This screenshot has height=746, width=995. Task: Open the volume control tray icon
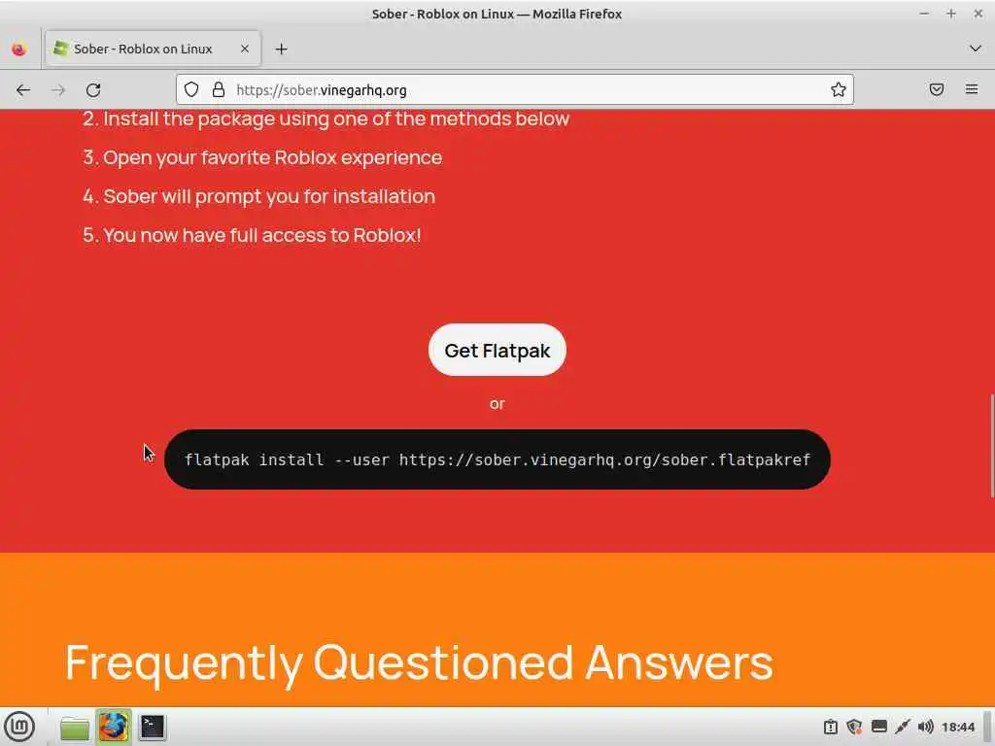[926, 727]
